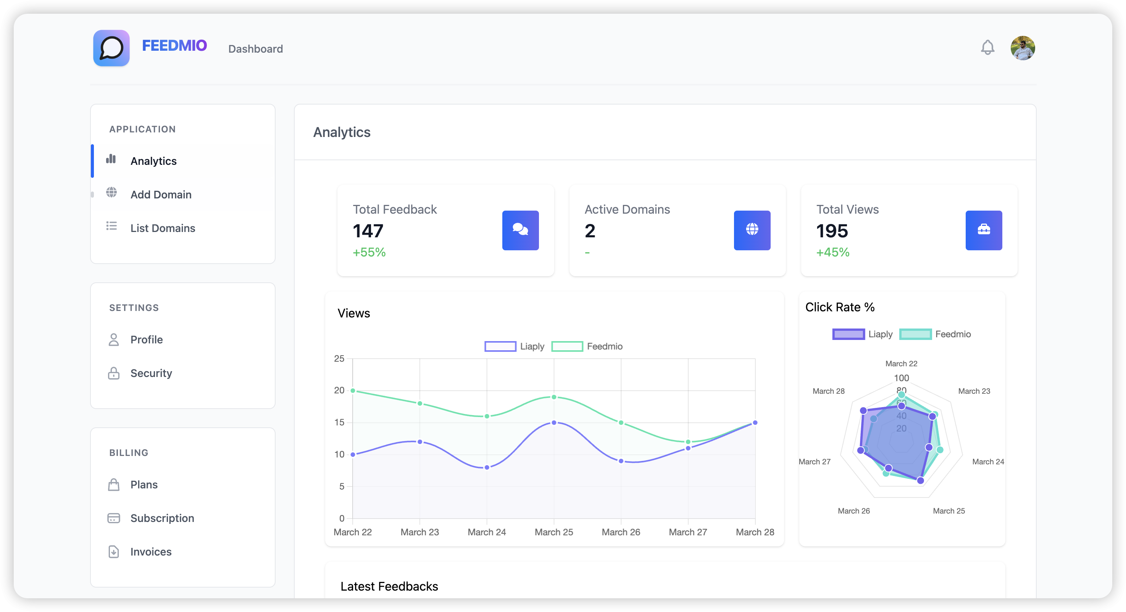The height and width of the screenshot is (612, 1126).
Task: Open Analytics in the sidebar
Action: pos(183,161)
